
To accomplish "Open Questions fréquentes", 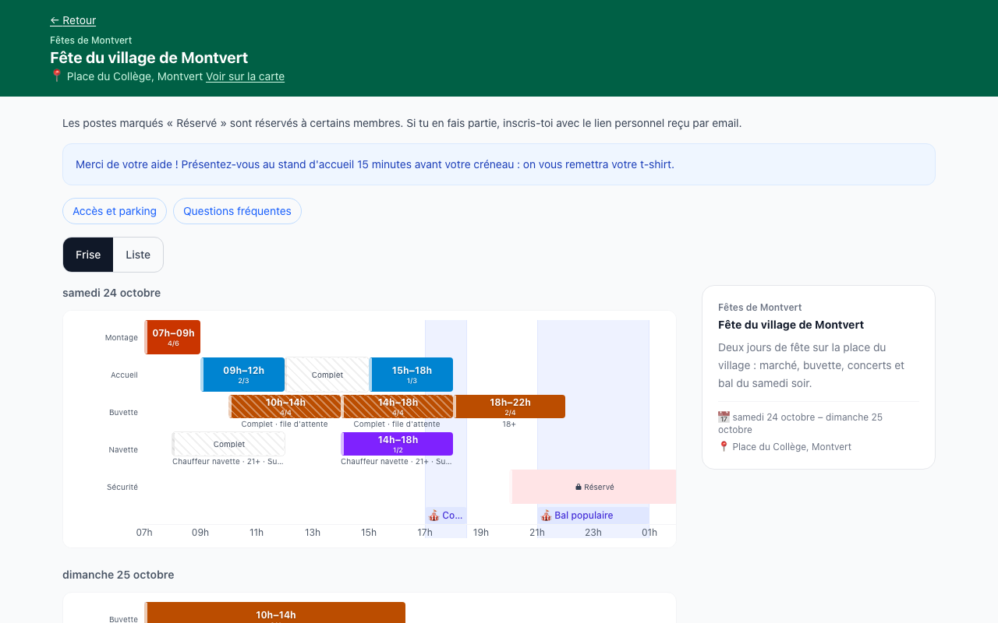I will point(237,211).
